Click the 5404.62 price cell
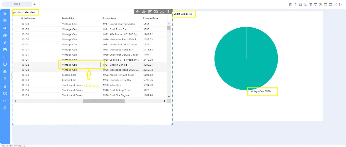The image size is (346, 147). 148,75
